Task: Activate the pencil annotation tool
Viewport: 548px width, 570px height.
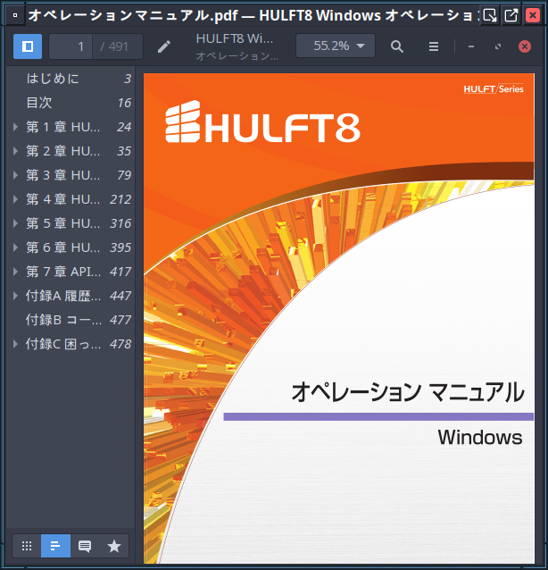Action: (x=164, y=46)
